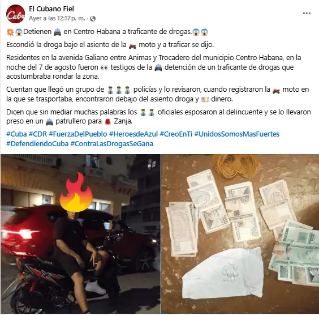Click the money emoji before dinero
This screenshot has width=319, height=315.
click(x=205, y=100)
